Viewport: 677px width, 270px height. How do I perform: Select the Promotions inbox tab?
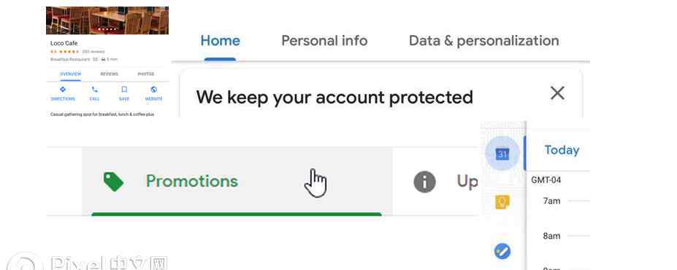point(237,181)
